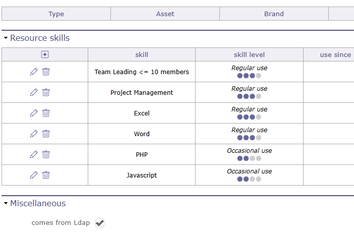The width and height of the screenshot is (354, 236).
Task: Click the Asset column header
Action: tap(165, 14)
